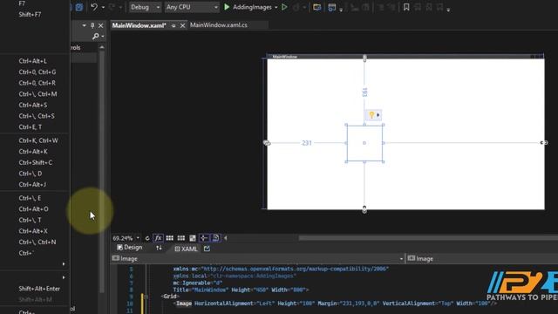Click the hollow green Start Without Debugging icon
The image size is (558, 314).
point(284,7)
